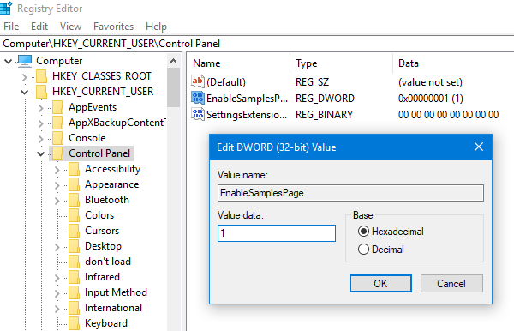Click into the Value data field
Screen dimensions: 514x331
pos(277,233)
